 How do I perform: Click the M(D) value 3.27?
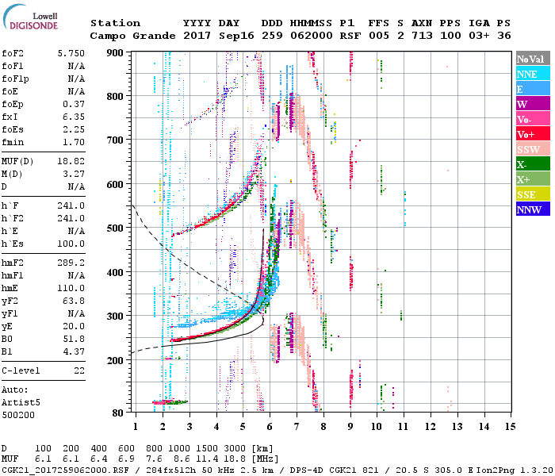tap(74, 175)
